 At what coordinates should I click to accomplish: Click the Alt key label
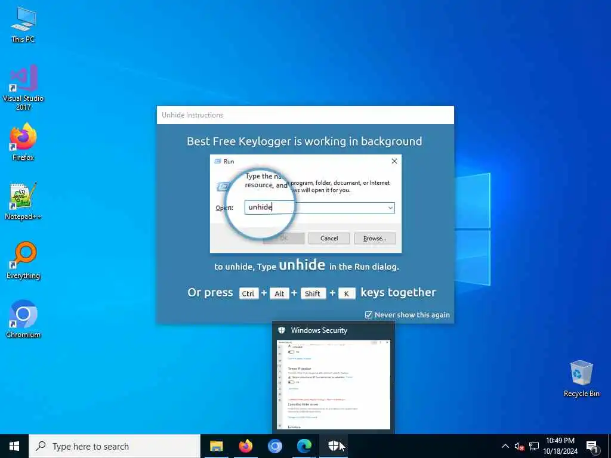tap(279, 293)
